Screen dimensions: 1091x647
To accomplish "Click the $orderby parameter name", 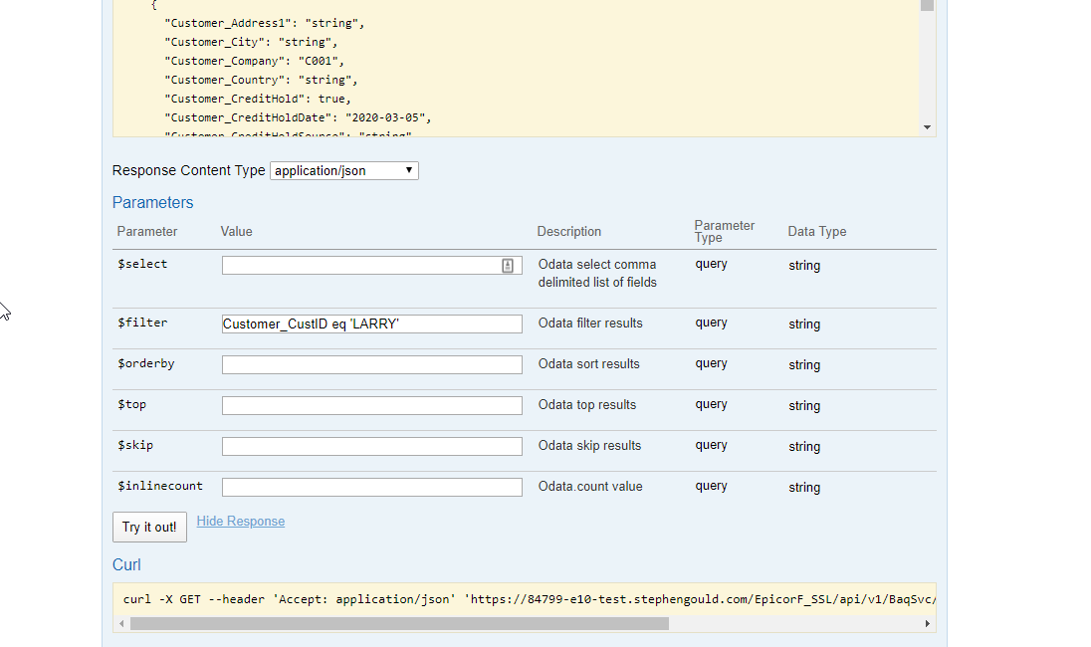I will coord(146,364).
